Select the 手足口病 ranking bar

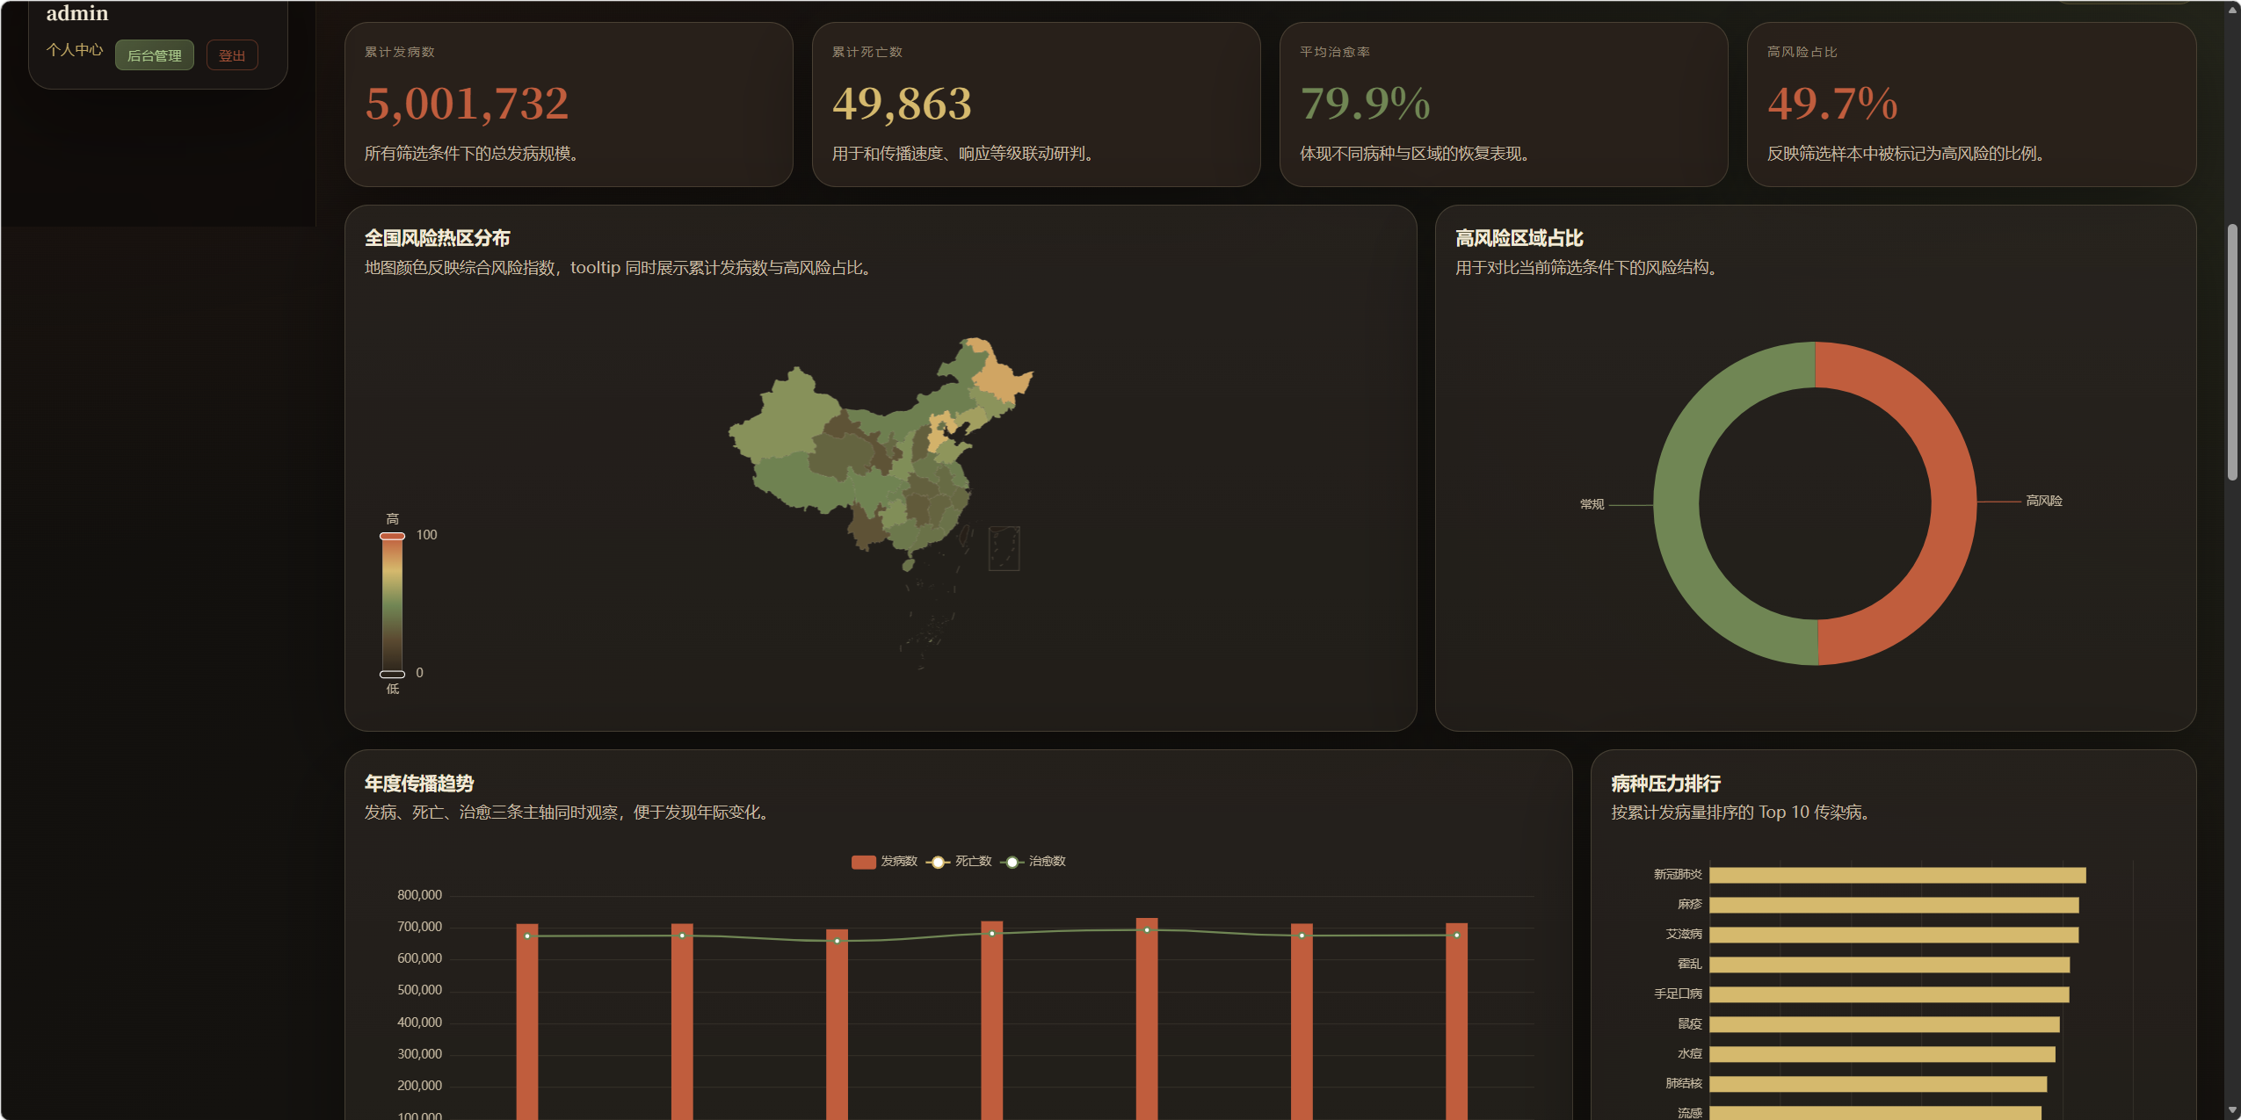click(x=1888, y=994)
